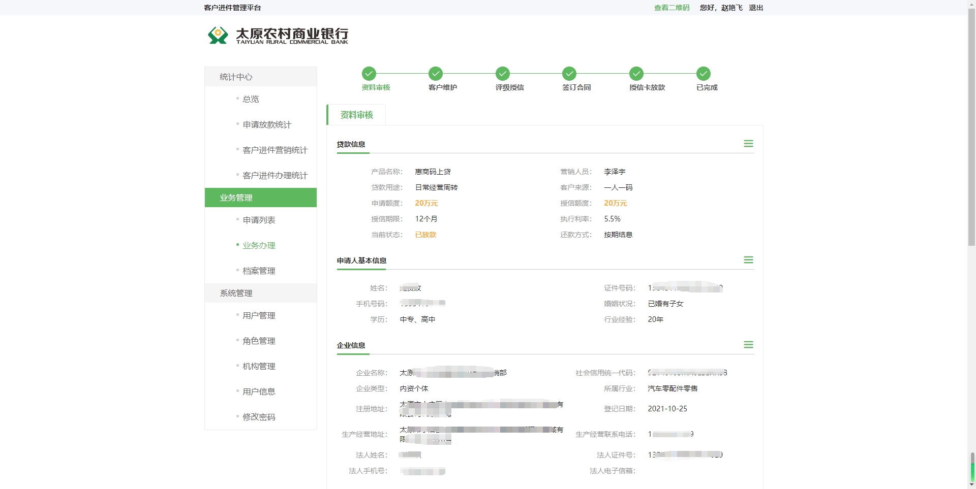
Task: Click the marital status value 已婚有子女
Action: click(x=665, y=304)
